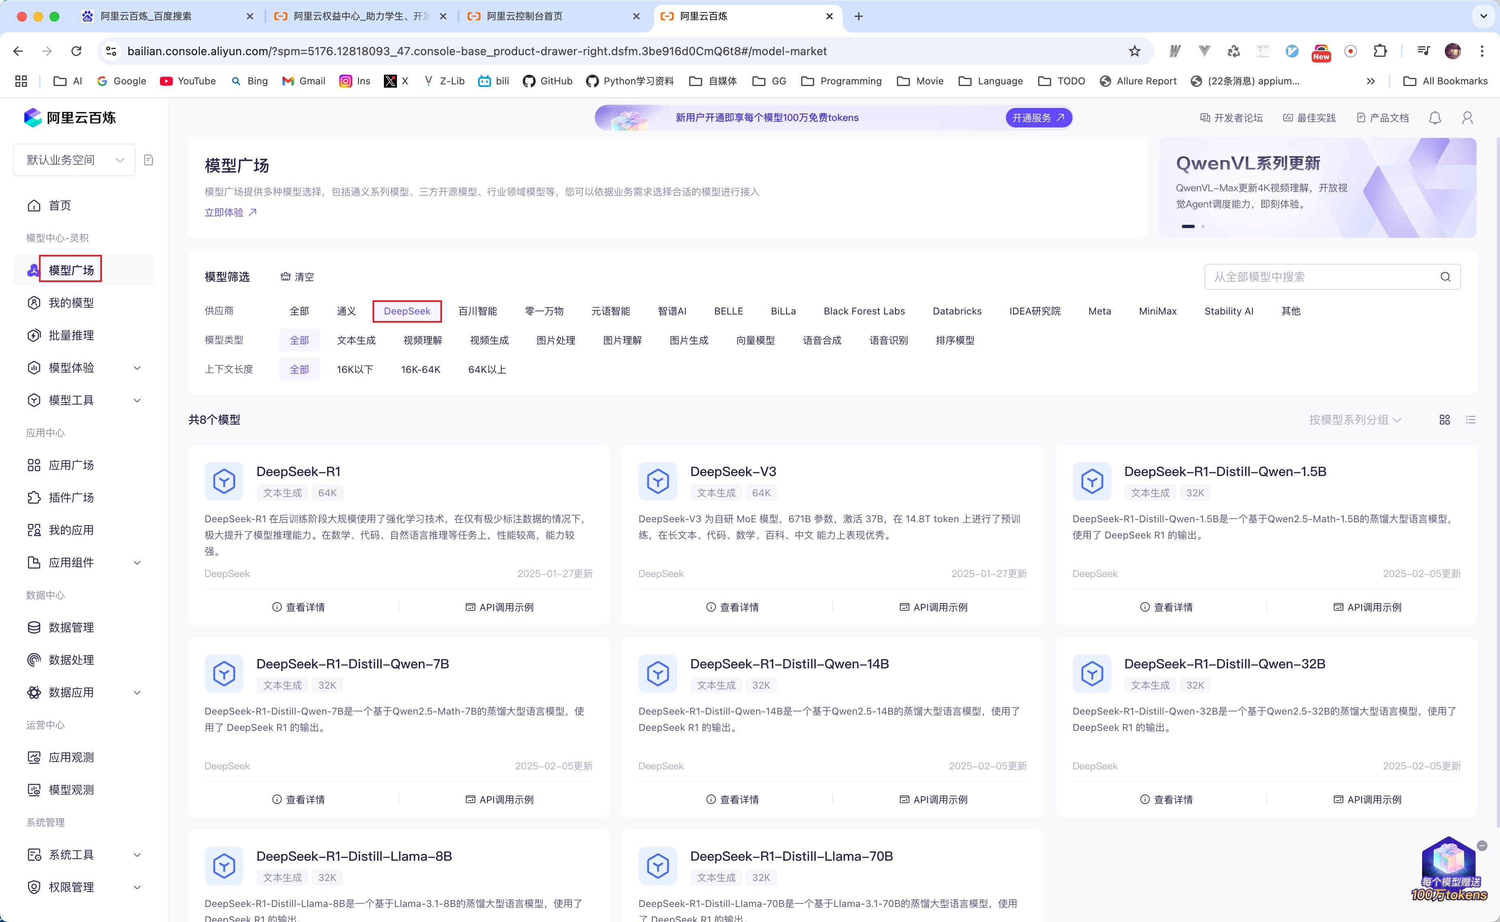Expand the 模型工具 sidebar section
Viewport: 1500px width, 922px height.
click(x=137, y=400)
